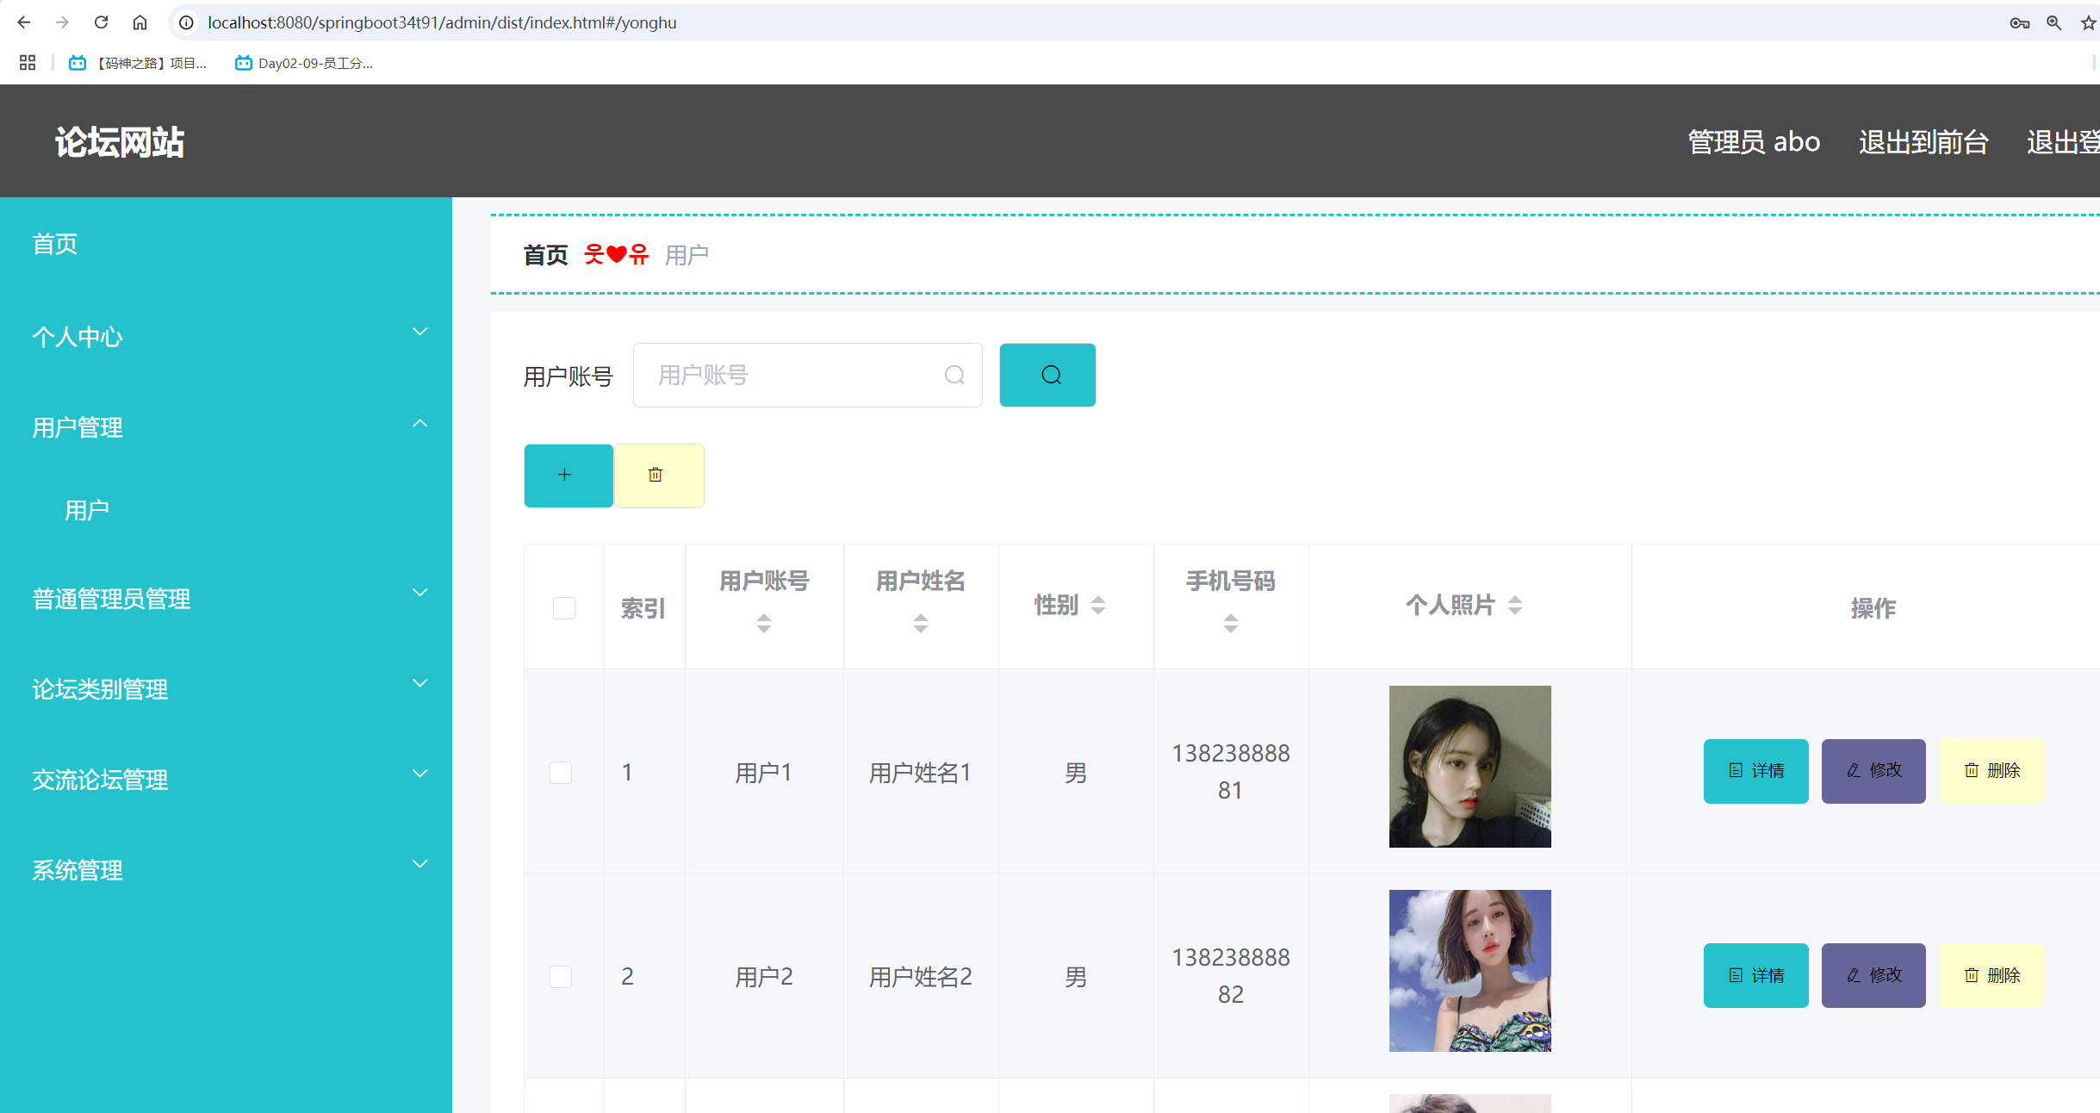Viewport: 2100px width, 1113px height.
Task: Click the browser home icon
Action: (x=140, y=22)
